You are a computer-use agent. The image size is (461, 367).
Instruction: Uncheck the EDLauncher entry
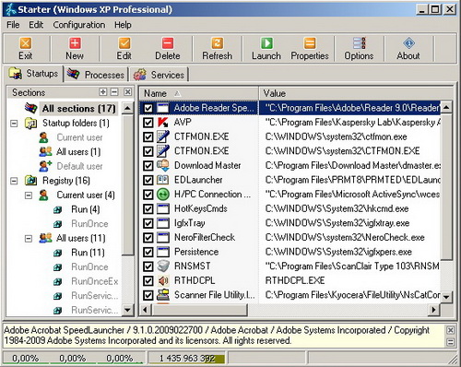(148, 180)
